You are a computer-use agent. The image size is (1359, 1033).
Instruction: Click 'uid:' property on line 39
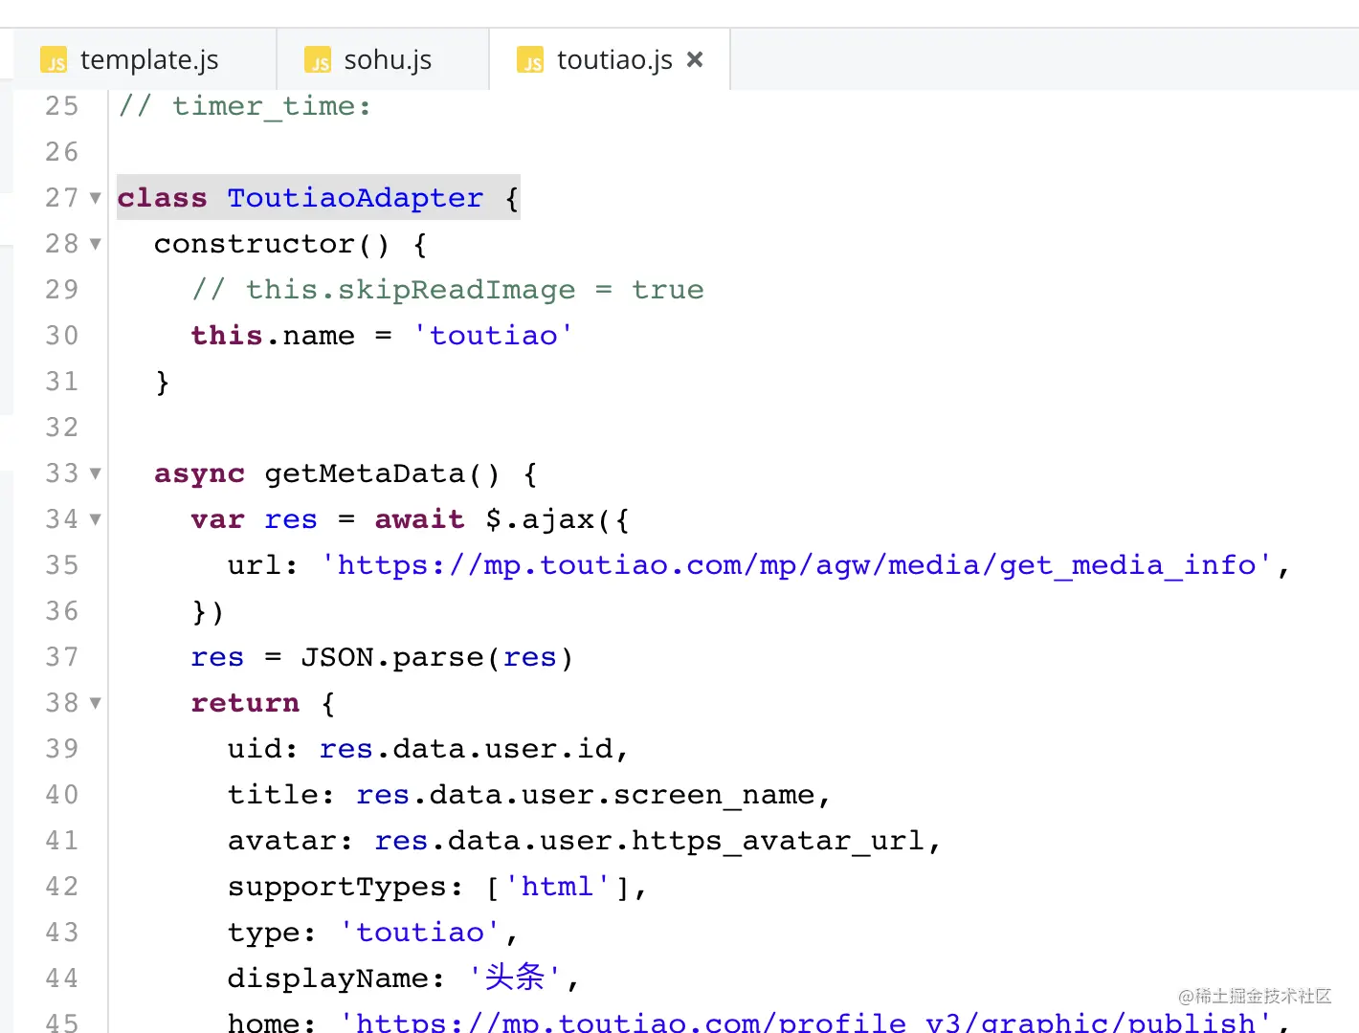(x=262, y=749)
